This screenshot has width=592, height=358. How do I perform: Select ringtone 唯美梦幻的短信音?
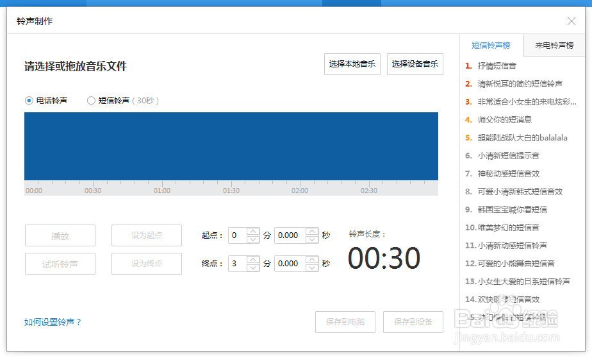(508, 228)
